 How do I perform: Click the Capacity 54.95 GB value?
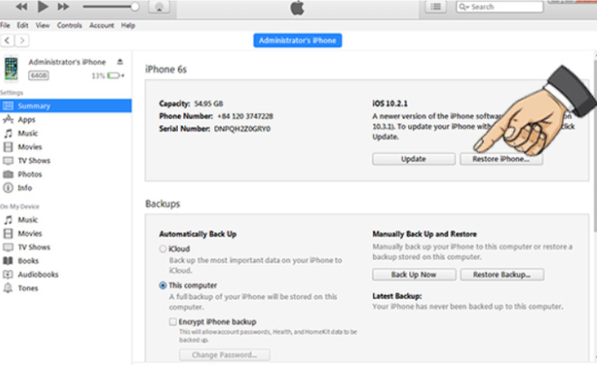click(x=209, y=103)
